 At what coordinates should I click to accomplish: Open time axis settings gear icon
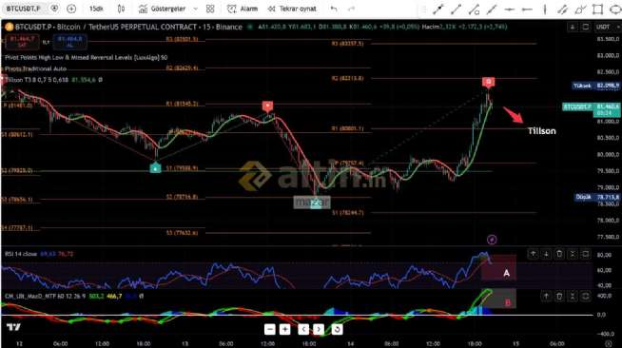(608, 343)
